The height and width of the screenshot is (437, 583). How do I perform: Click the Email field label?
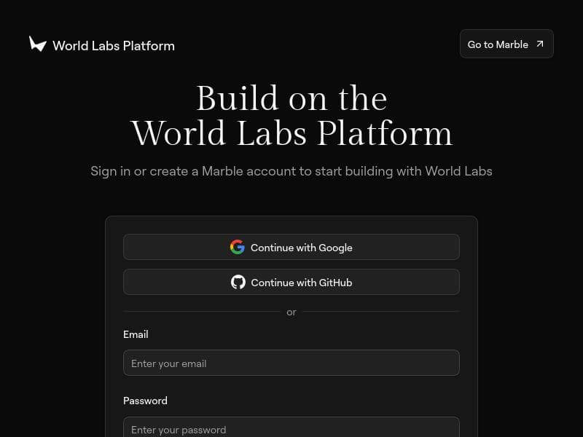tap(136, 334)
